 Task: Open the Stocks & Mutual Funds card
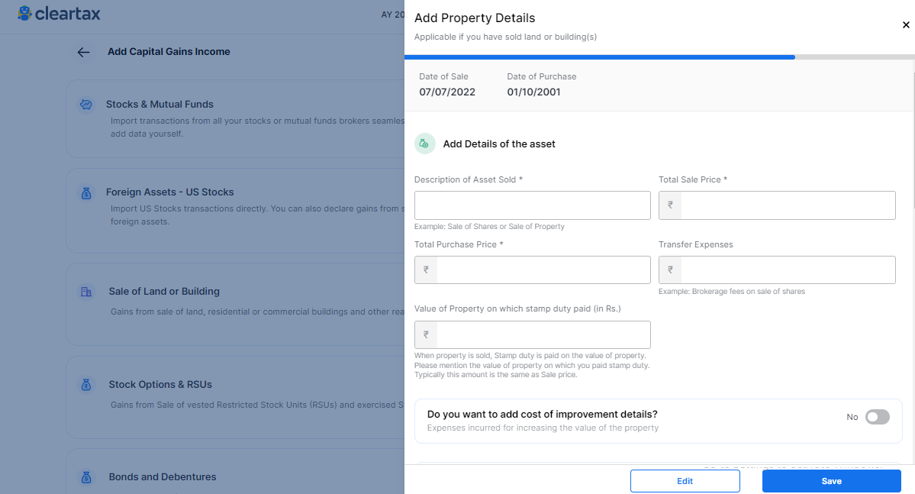tap(235, 118)
